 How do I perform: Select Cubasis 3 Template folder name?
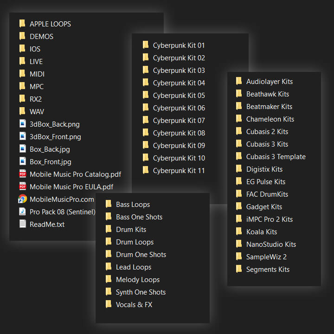pyautogui.click(x=276, y=157)
